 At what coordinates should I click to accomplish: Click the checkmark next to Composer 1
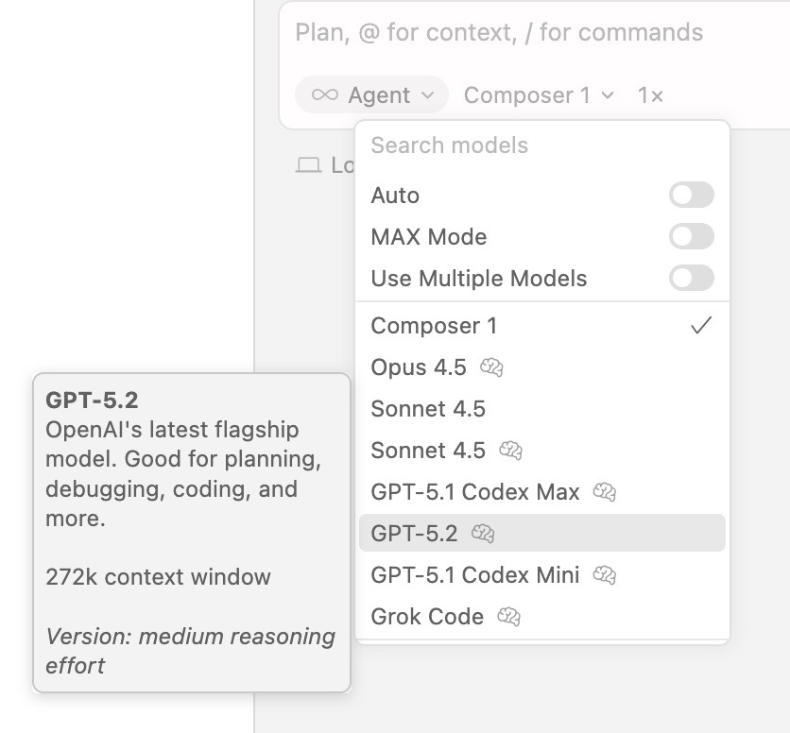click(700, 326)
